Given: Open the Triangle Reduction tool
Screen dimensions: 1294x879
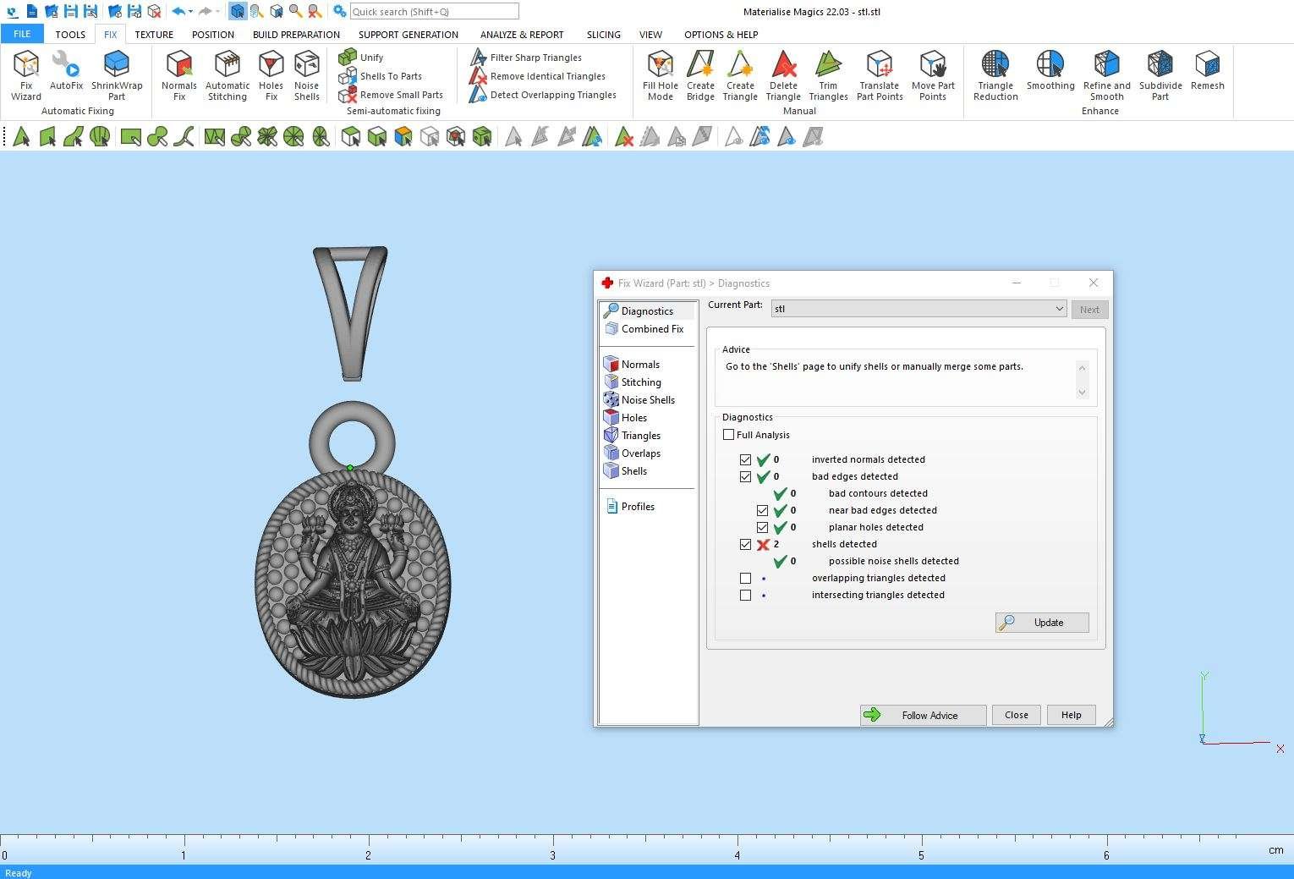Looking at the screenshot, I should 995,74.
